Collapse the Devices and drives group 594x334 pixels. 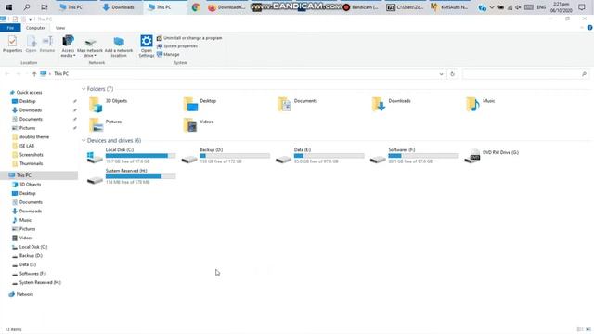[84, 140]
